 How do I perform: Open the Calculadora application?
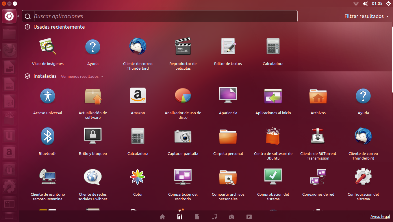138,136
